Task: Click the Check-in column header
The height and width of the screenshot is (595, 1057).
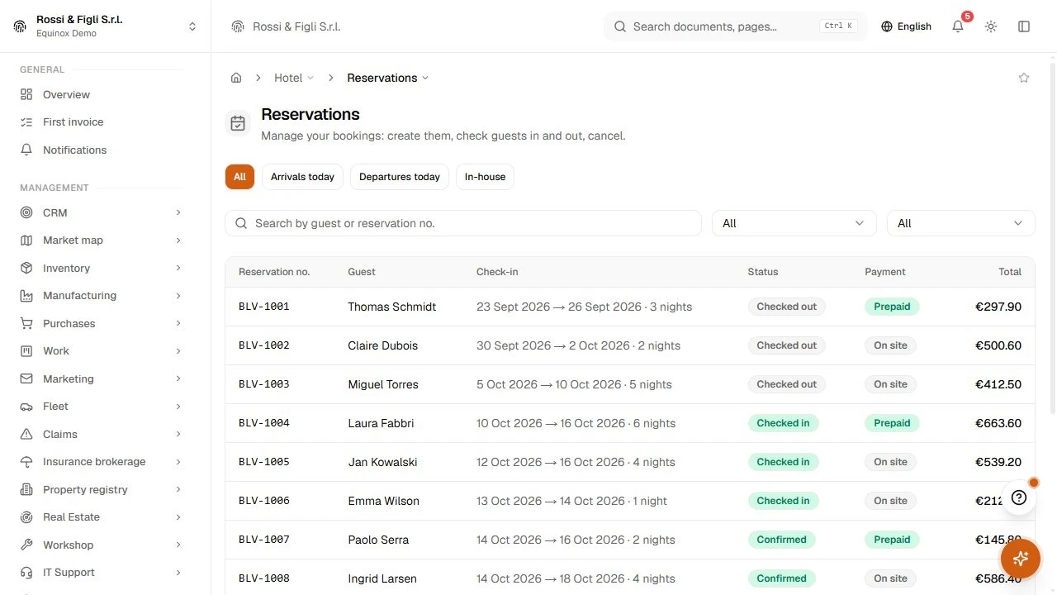Action: tap(497, 272)
